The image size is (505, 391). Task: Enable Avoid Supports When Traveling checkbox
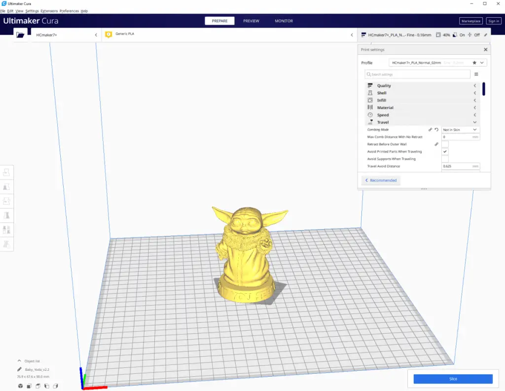[445, 159]
